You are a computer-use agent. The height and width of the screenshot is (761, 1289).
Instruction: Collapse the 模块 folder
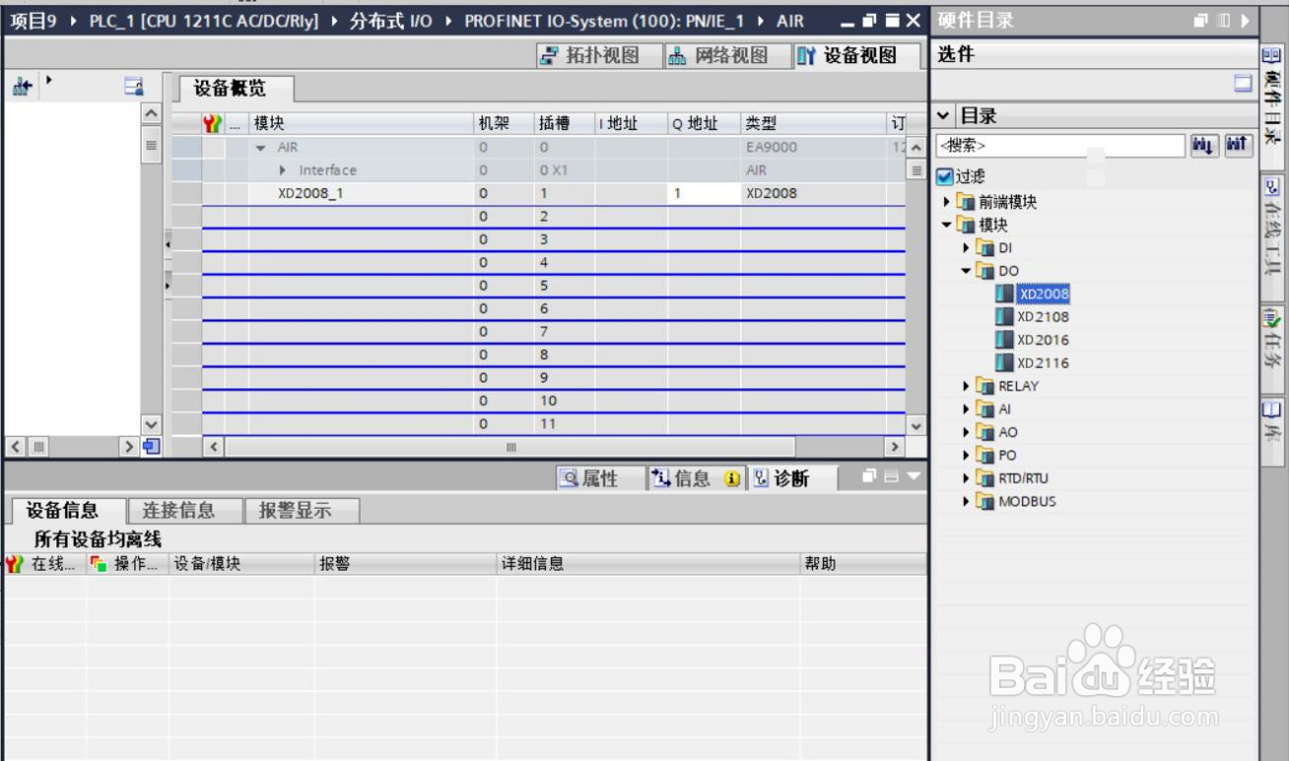point(946,225)
